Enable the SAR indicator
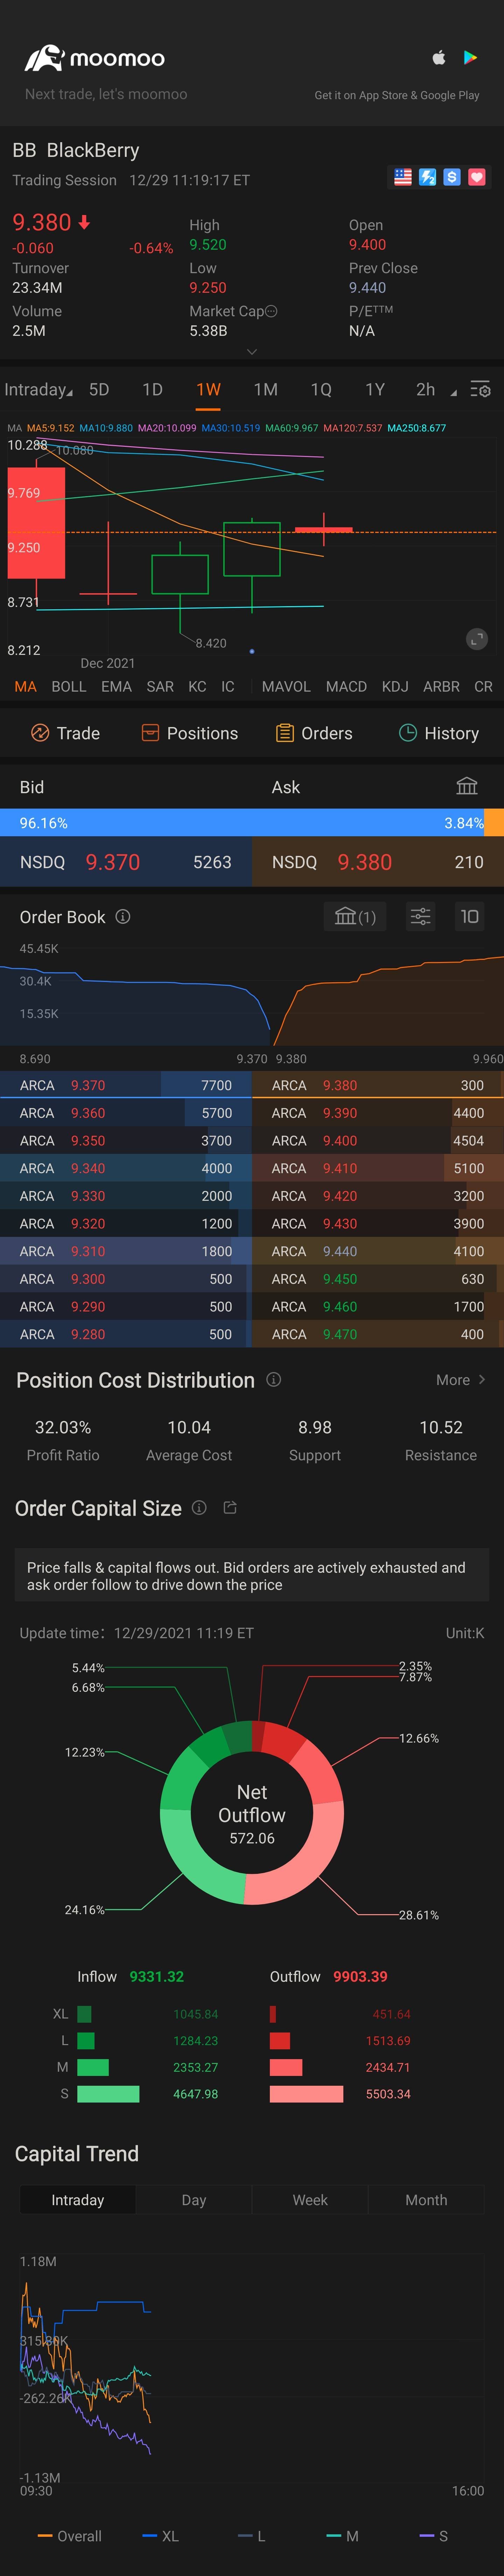This screenshot has width=504, height=2576. [x=160, y=687]
